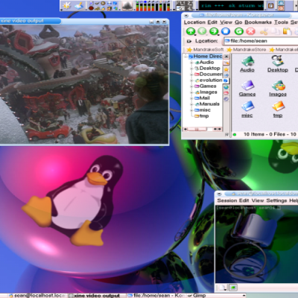Clear the Konqueror location bar

tap(189, 41)
